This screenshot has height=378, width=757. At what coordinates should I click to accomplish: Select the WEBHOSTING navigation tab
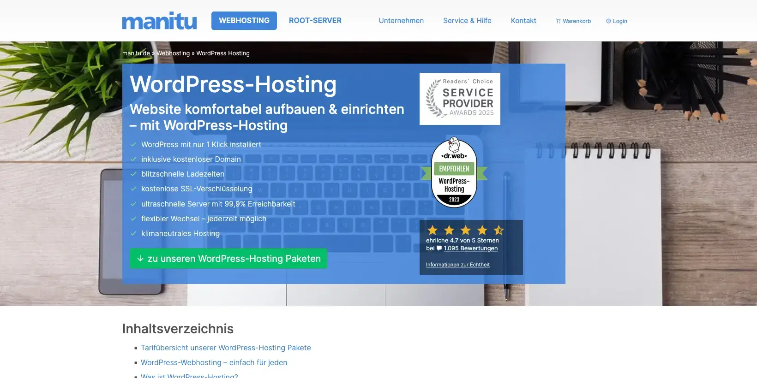click(244, 21)
